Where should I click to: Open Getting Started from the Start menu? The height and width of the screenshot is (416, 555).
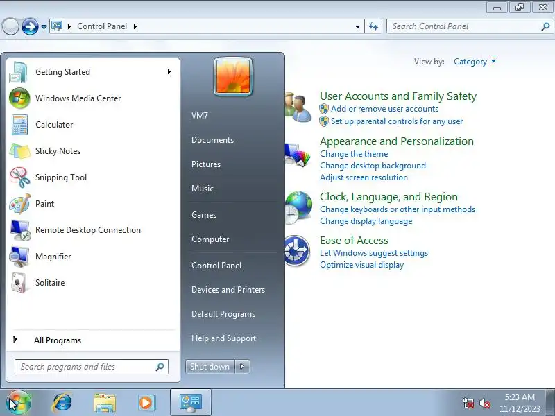[93, 72]
